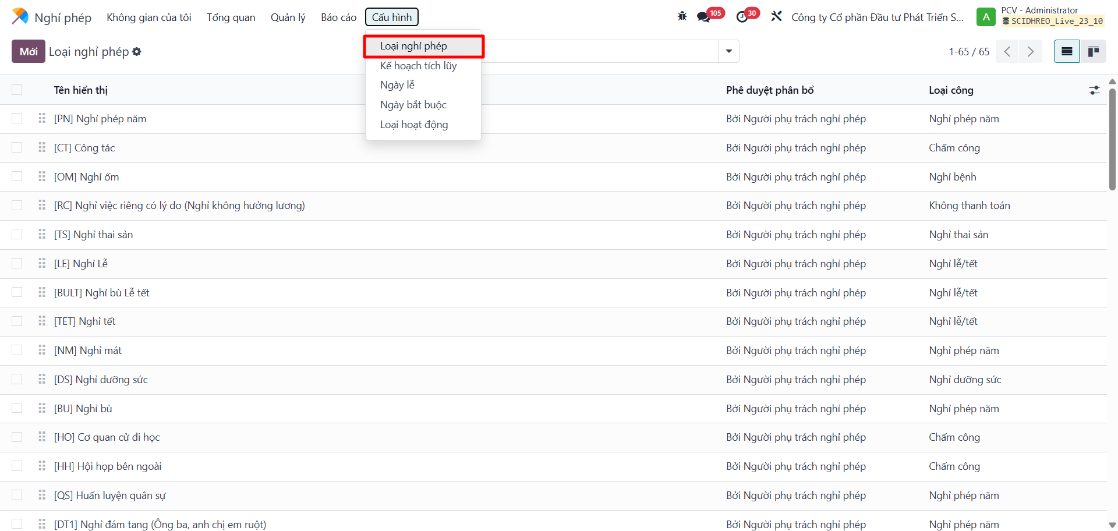This screenshot has height=531, width=1118.
Task: Tick checkbox for [LE] Nghỉ Lễ
Action: click(17, 263)
